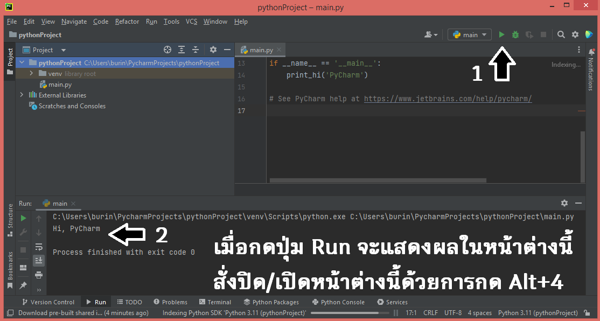The image size is (600, 321).
Task: Open the File menu
Action: click(x=11, y=22)
